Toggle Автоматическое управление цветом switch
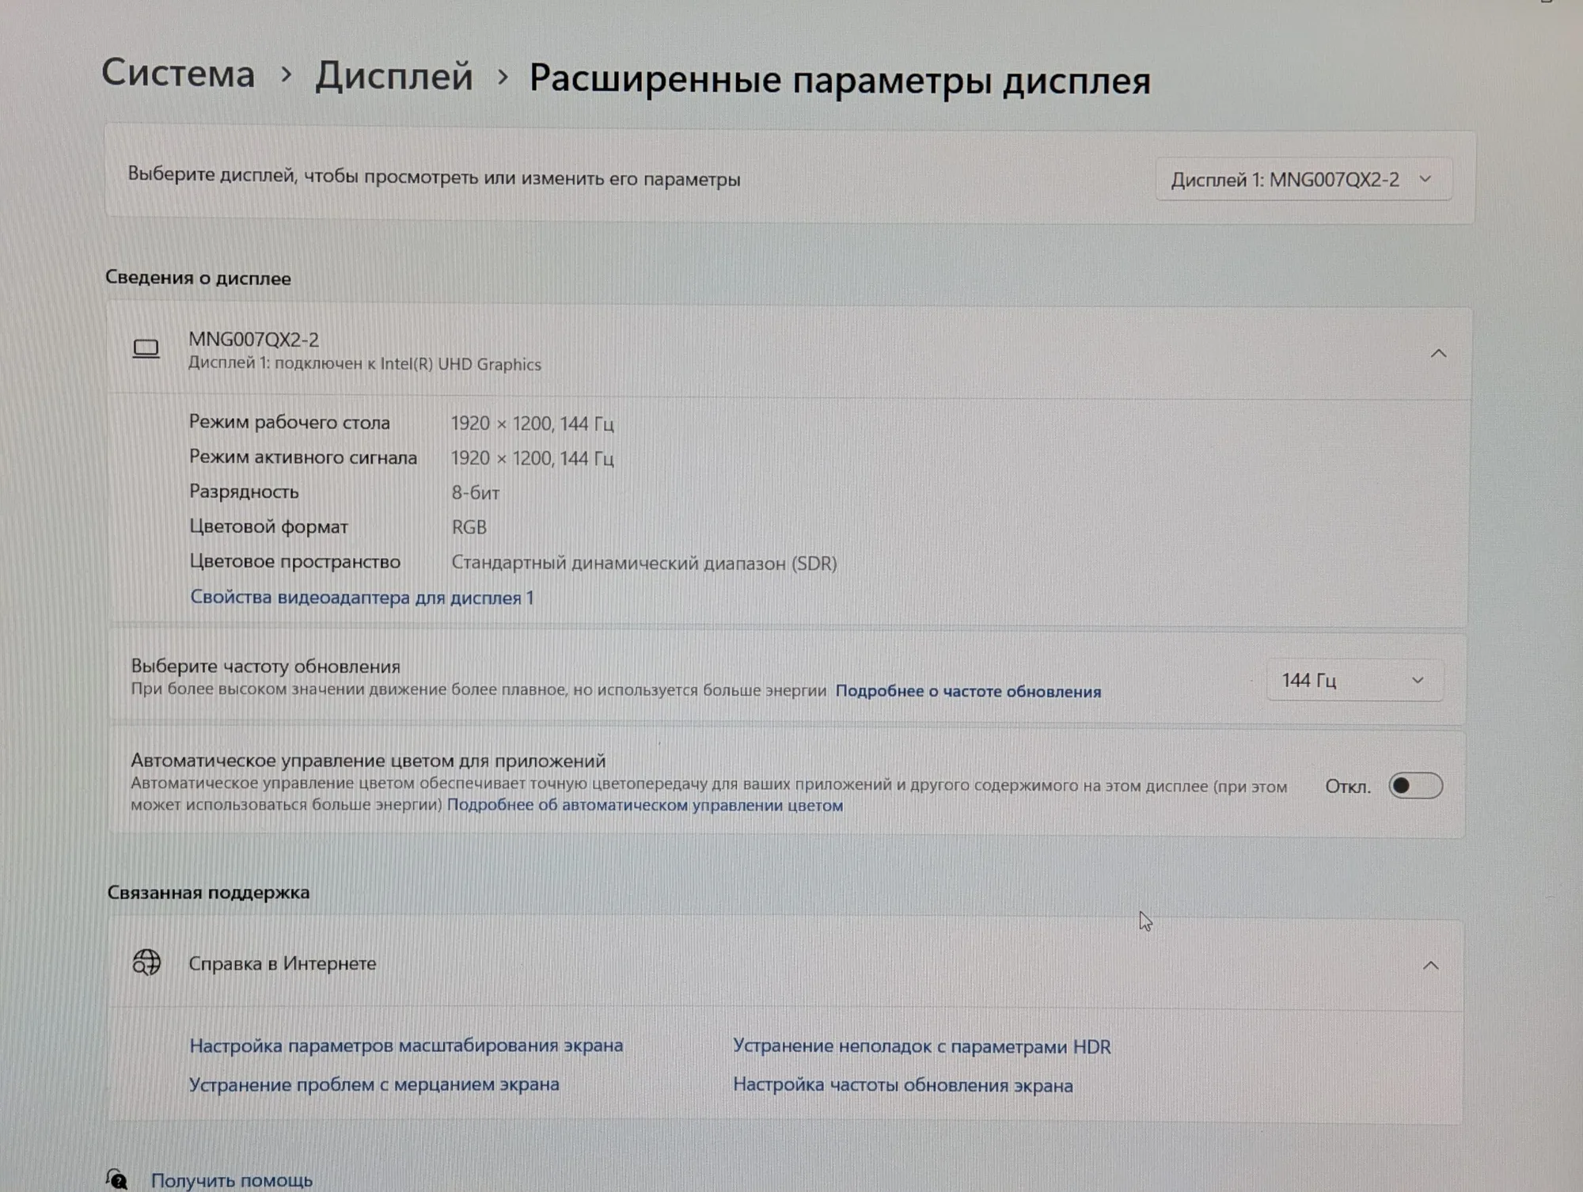 [1415, 786]
